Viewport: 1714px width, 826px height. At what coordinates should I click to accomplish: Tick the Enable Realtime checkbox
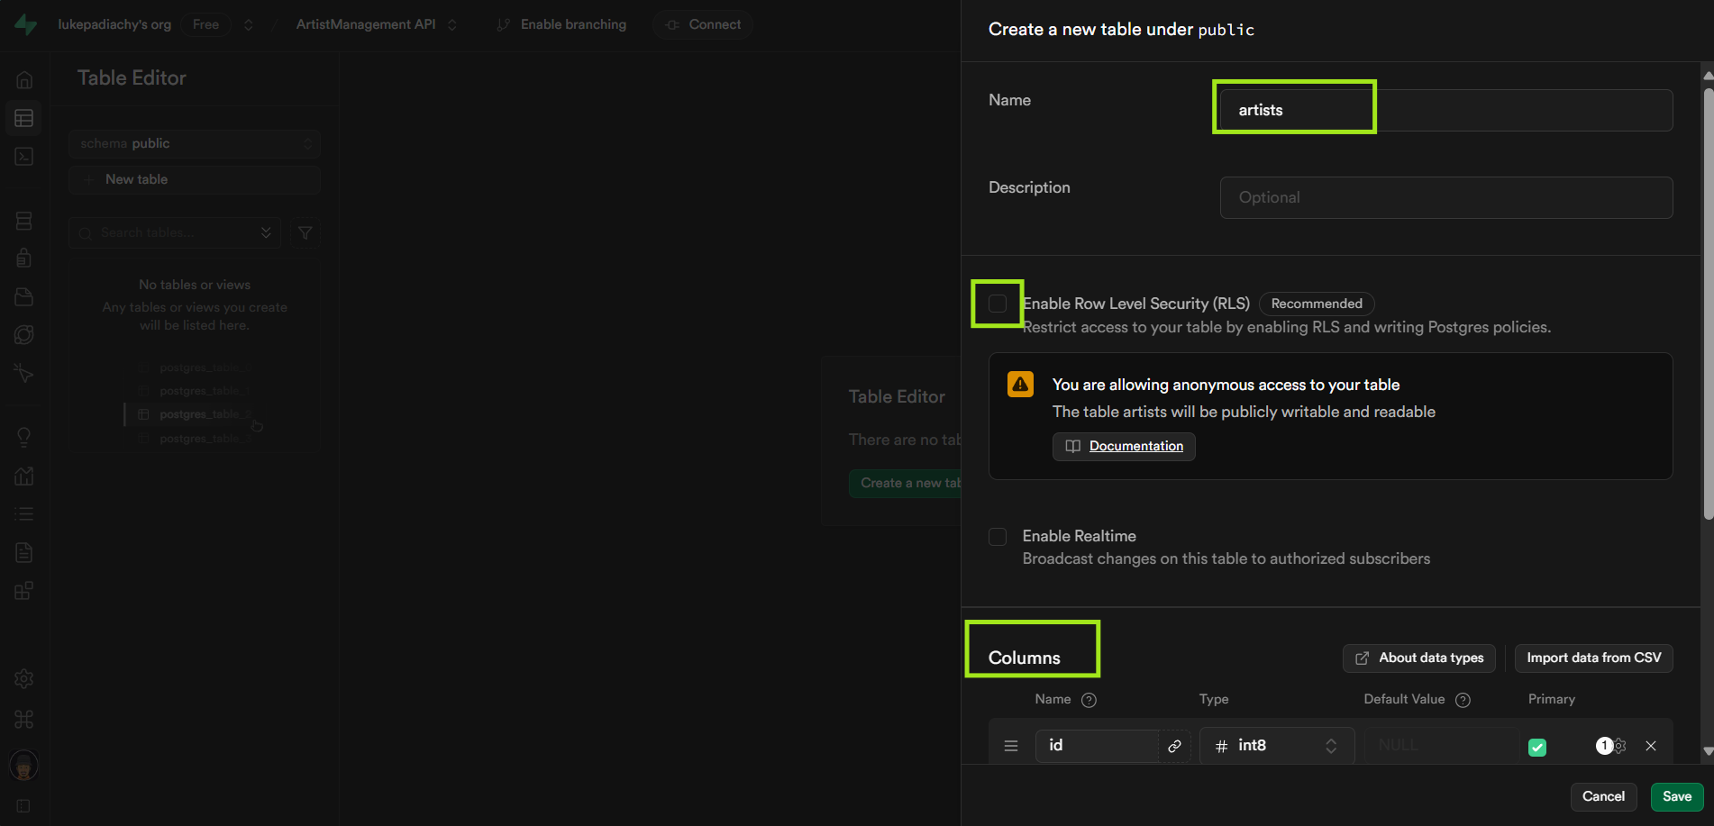tap(998, 537)
